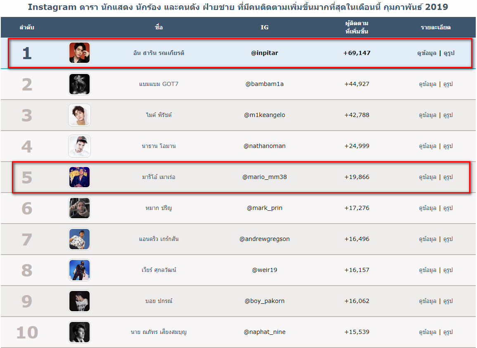Click the @inpitar Instagram handle
Image resolution: width=477 pixels, height=348 pixels.
(x=264, y=53)
